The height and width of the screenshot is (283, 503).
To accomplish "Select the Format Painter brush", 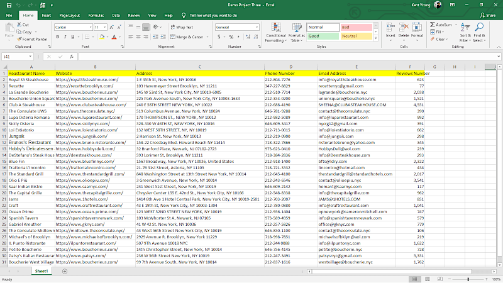I will [x=19, y=39].
